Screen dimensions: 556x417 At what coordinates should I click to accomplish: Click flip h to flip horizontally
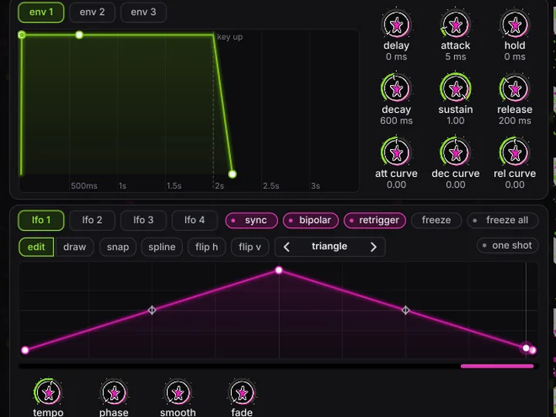click(207, 247)
